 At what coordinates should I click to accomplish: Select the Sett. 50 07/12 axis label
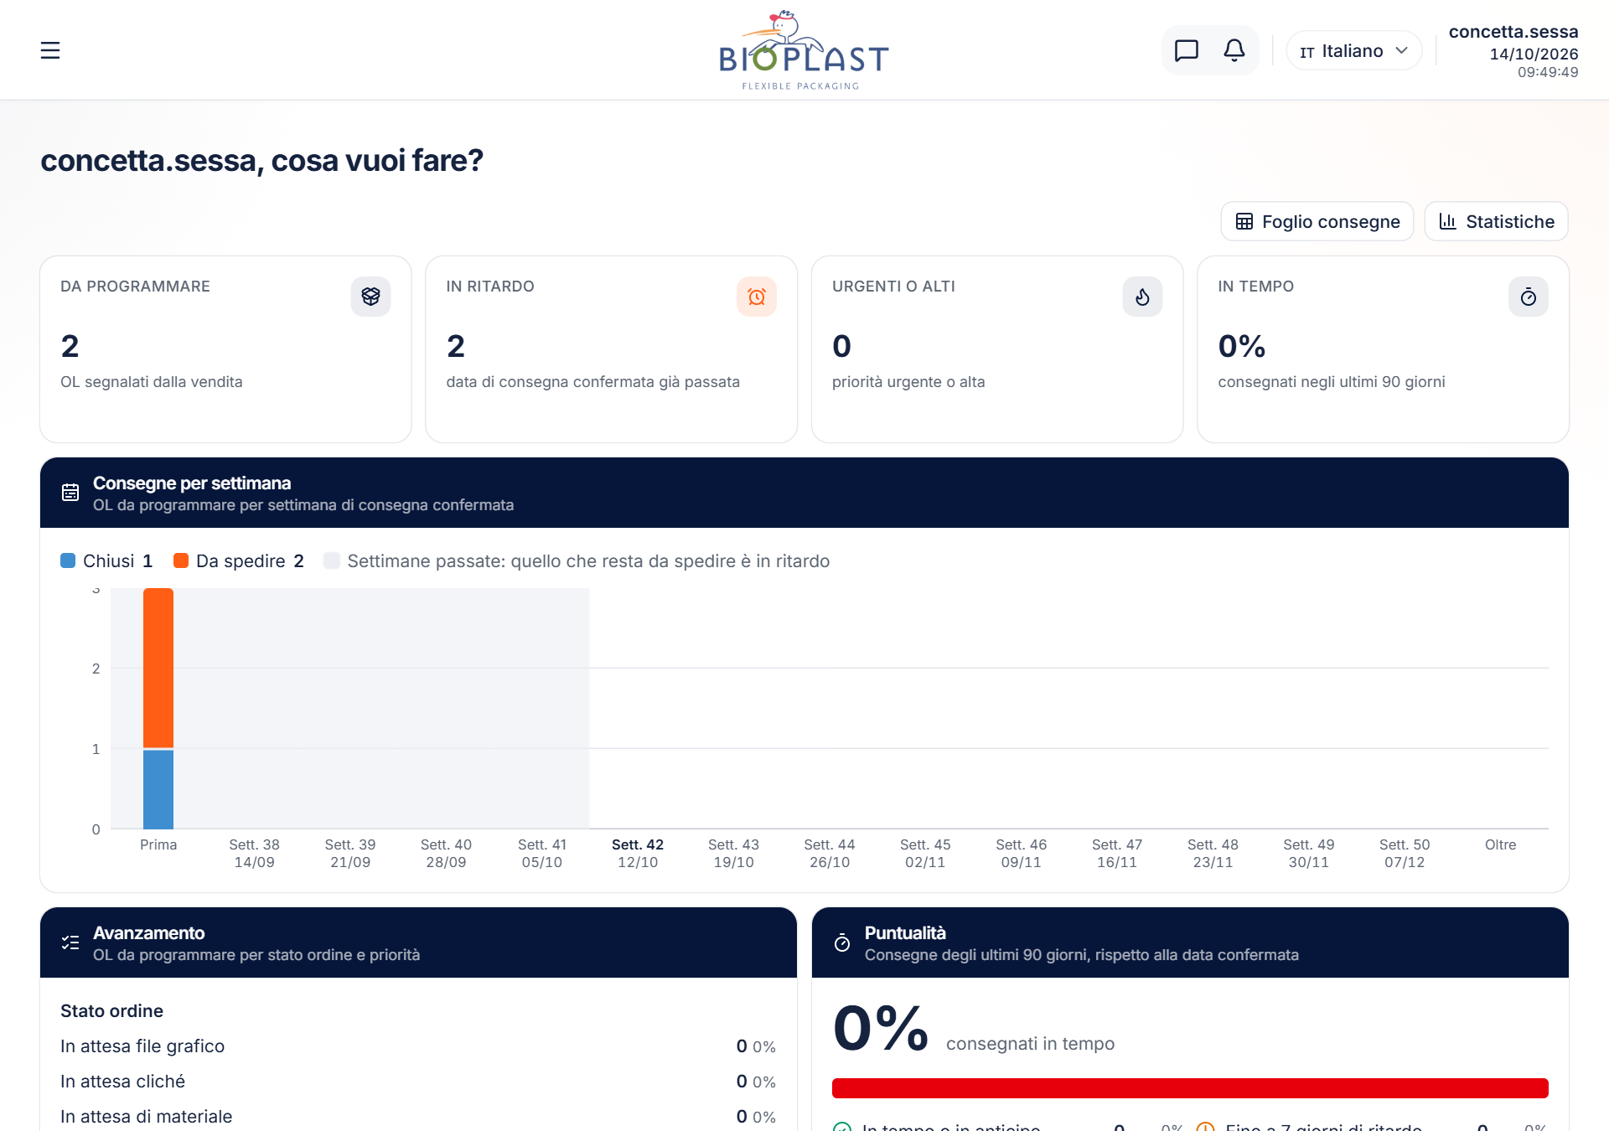[1405, 853]
